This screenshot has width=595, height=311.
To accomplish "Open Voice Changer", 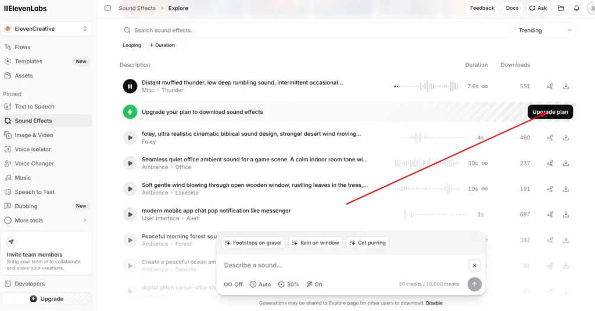I will tap(46, 164).
